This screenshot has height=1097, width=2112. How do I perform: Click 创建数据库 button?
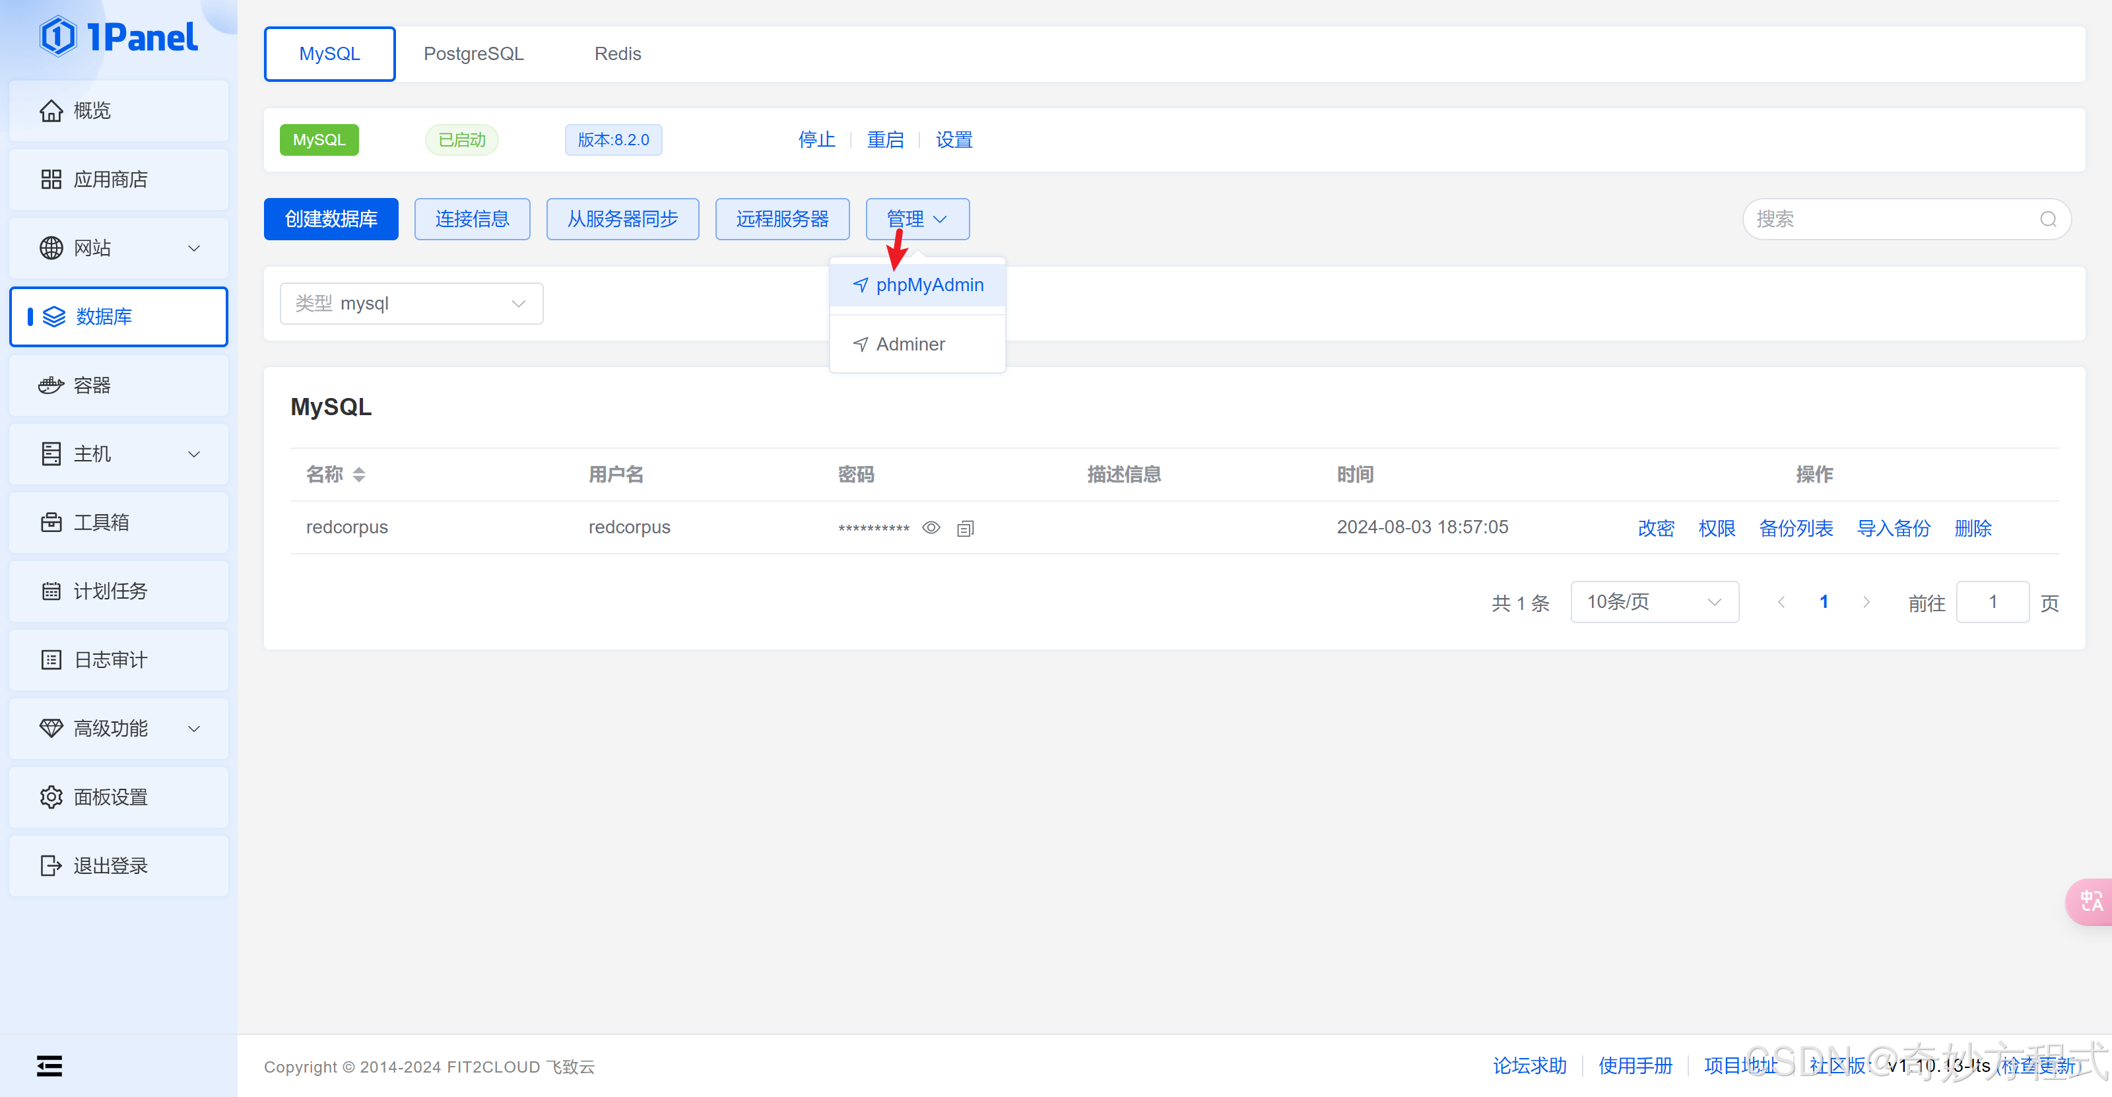pyautogui.click(x=331, y=219)
